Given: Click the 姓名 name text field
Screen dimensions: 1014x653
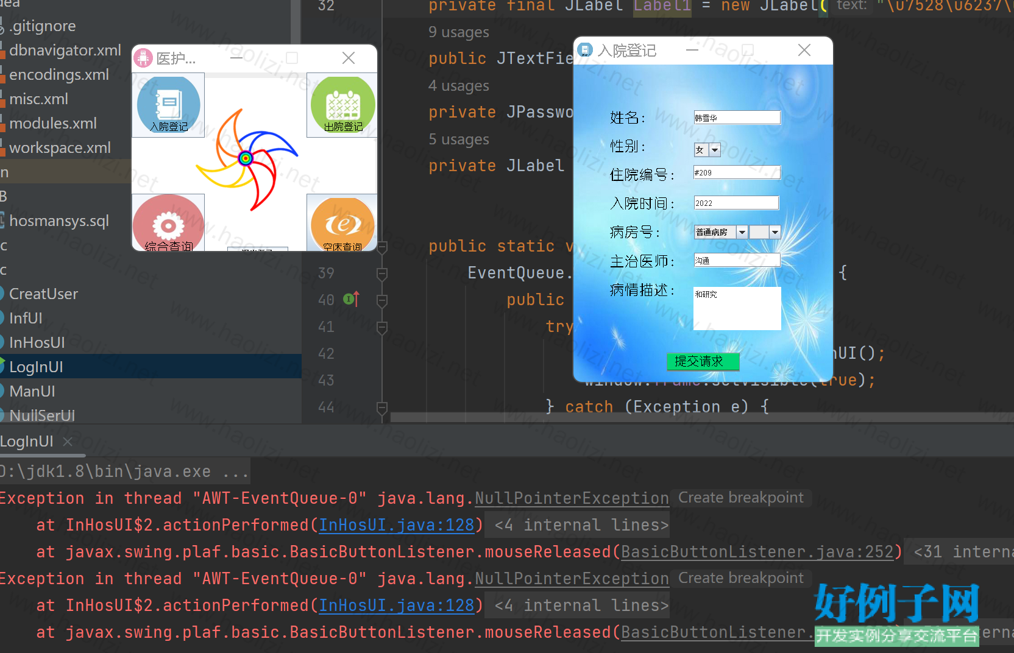Looking at the screenshot, I should pyautogui.click(x=737, y=118).
